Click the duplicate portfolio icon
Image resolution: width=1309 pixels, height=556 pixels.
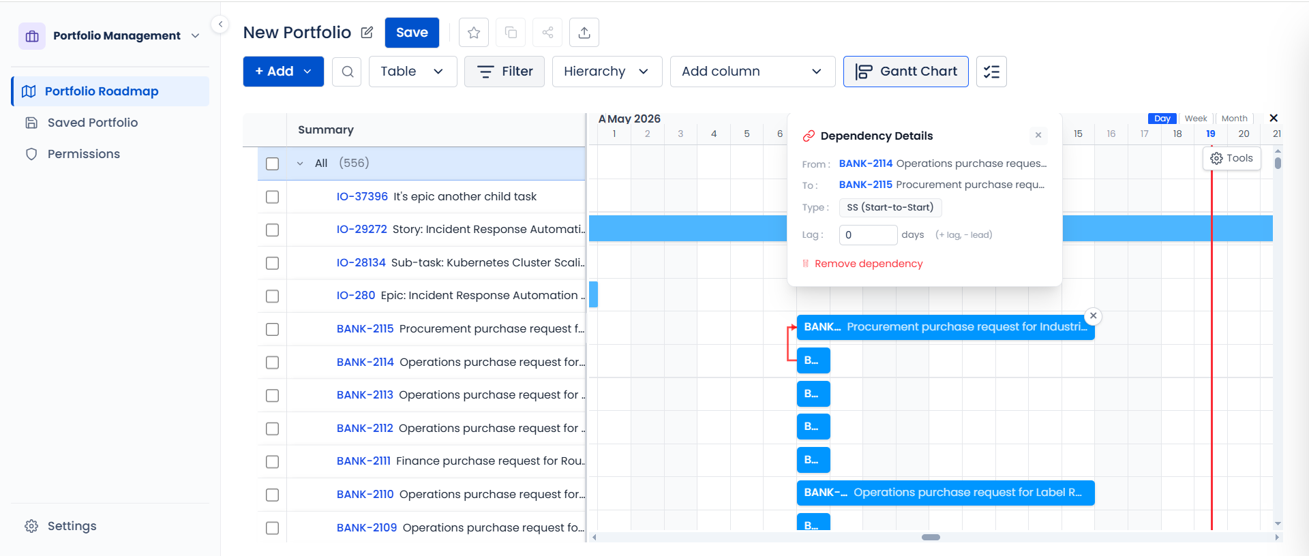tap(511, 33)
